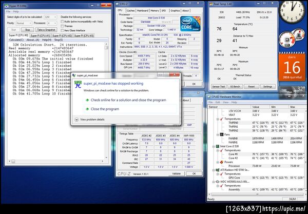Click the analog clock desktop gadget
The width and height of the screenshot is (308, 214).
pyautogui.click(x=292, y=11)
